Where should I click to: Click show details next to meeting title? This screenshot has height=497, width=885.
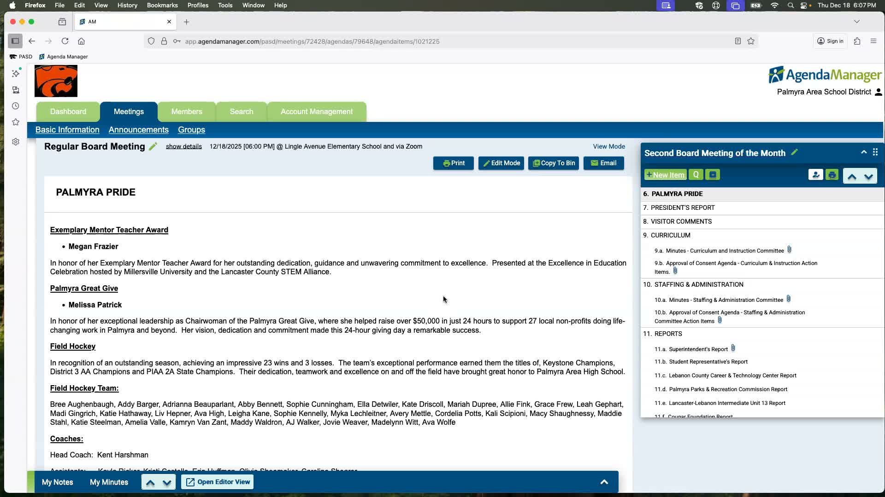(183, 146)
